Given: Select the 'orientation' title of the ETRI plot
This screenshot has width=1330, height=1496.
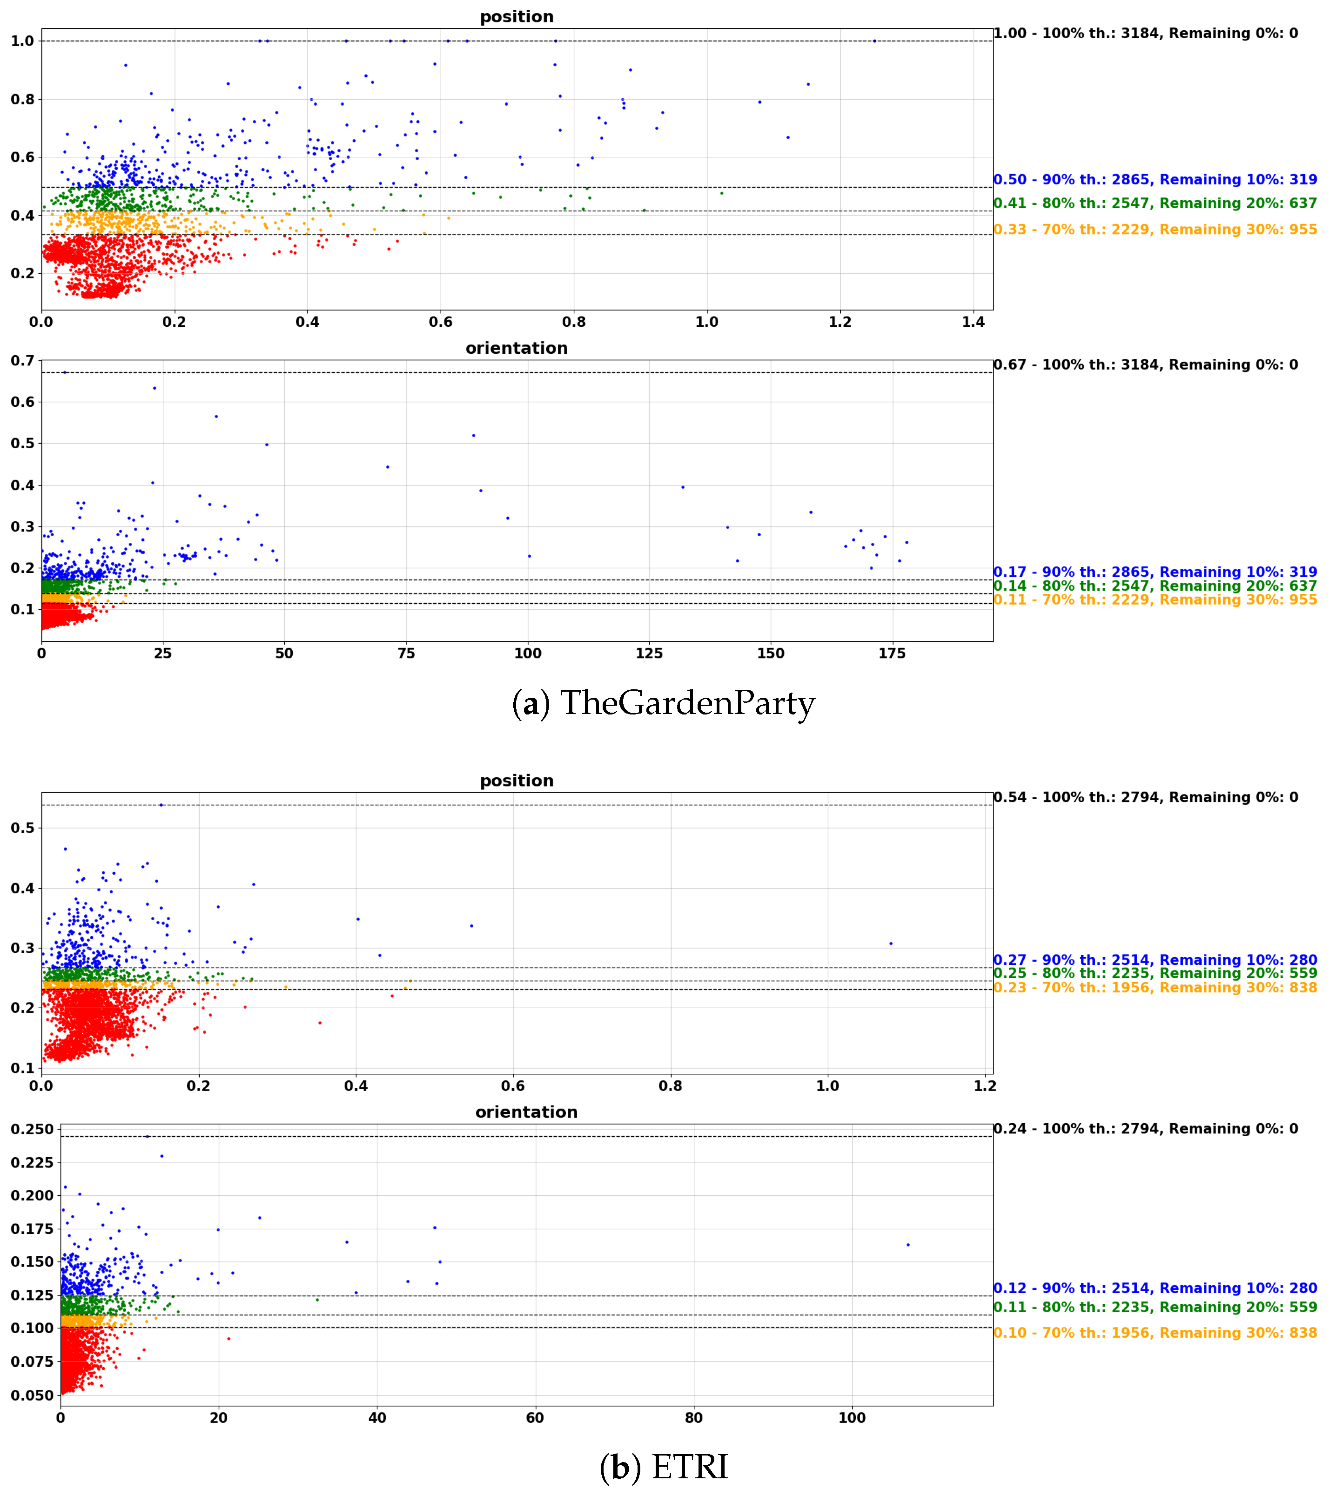Looking at the screenshot, I should 526,1112.
